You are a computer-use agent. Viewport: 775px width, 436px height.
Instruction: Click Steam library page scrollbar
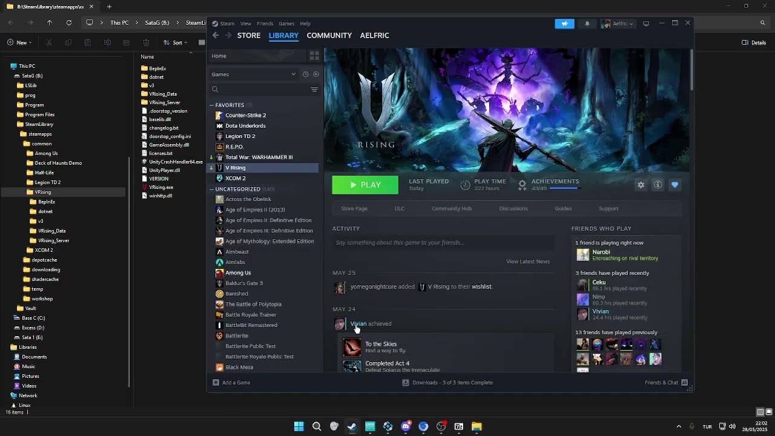click(x=691, y=71)
